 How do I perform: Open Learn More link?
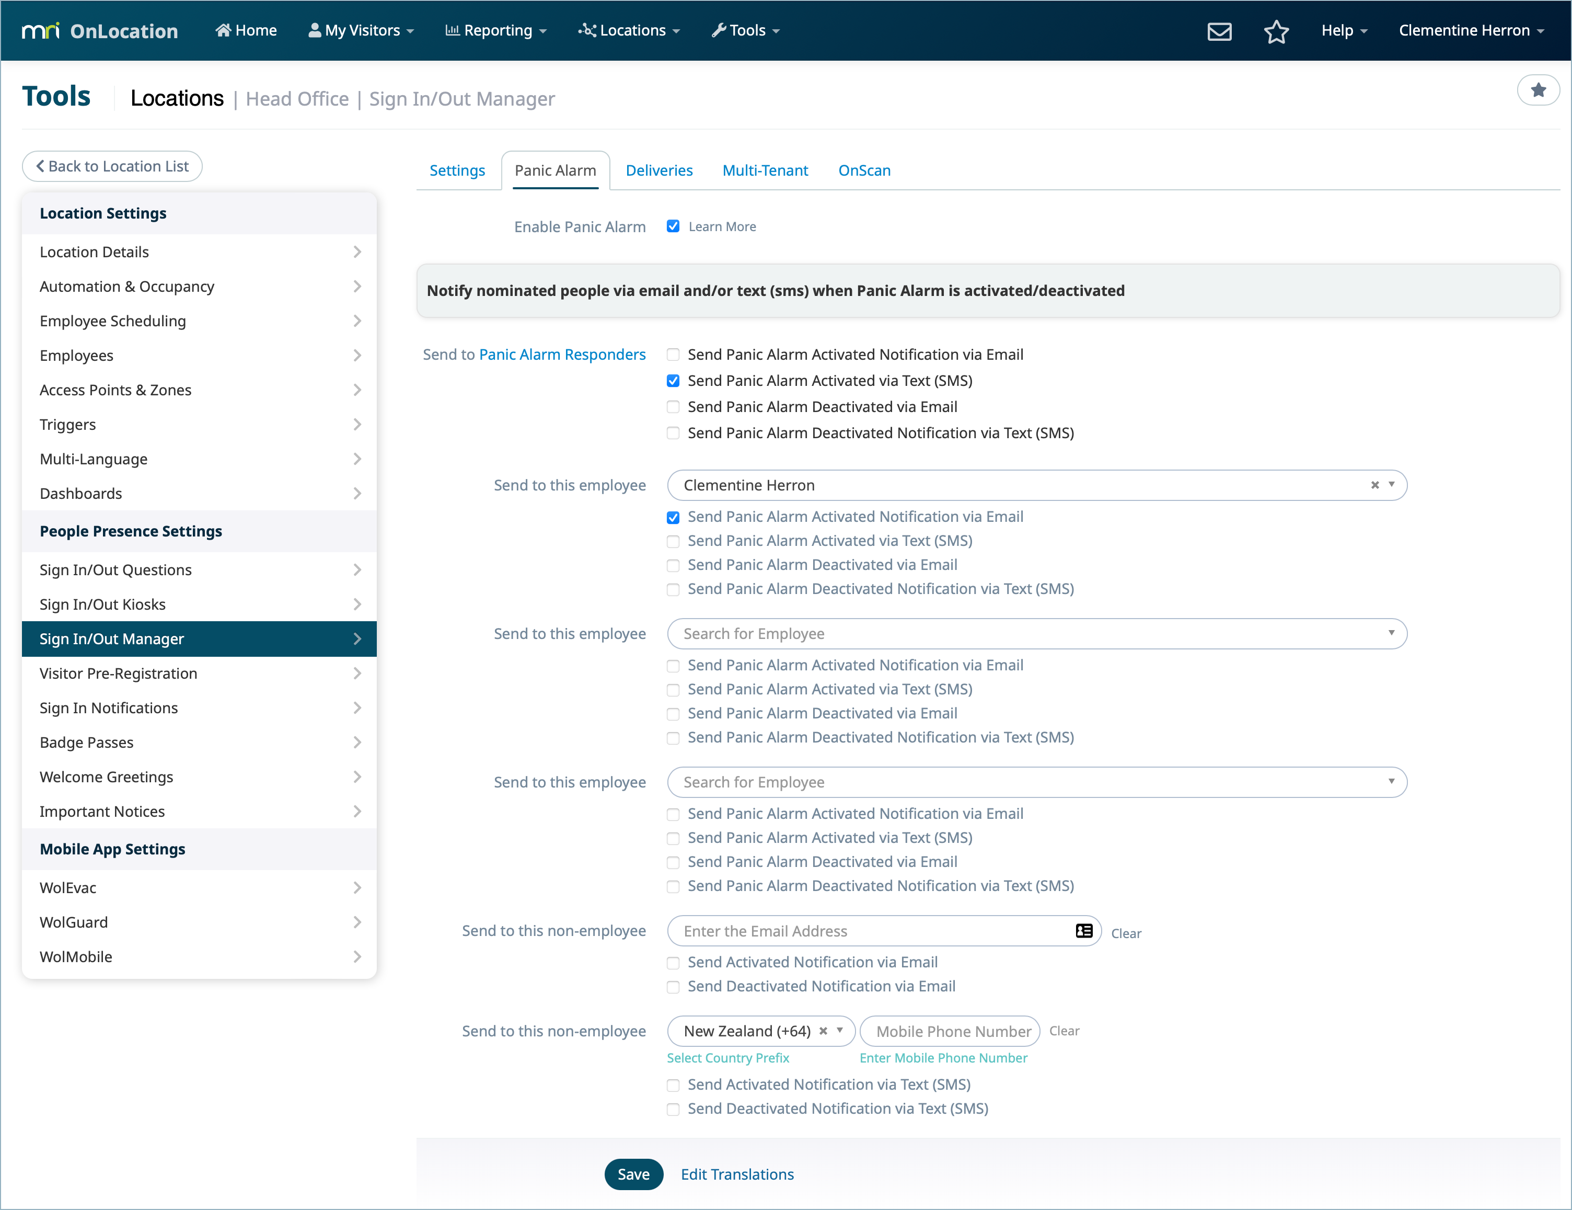point(722,227)
